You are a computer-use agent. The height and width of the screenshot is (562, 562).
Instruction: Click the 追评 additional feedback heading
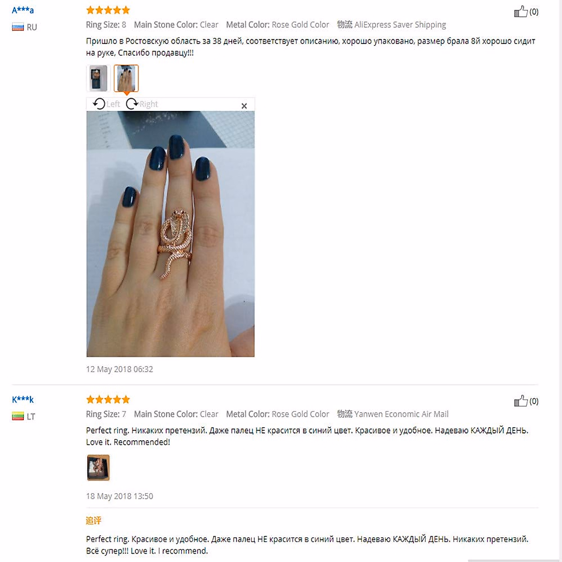[94, 520]
